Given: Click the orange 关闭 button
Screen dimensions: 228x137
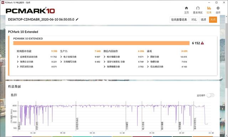Looking at the screenshot, I should [x=213, y=20].
